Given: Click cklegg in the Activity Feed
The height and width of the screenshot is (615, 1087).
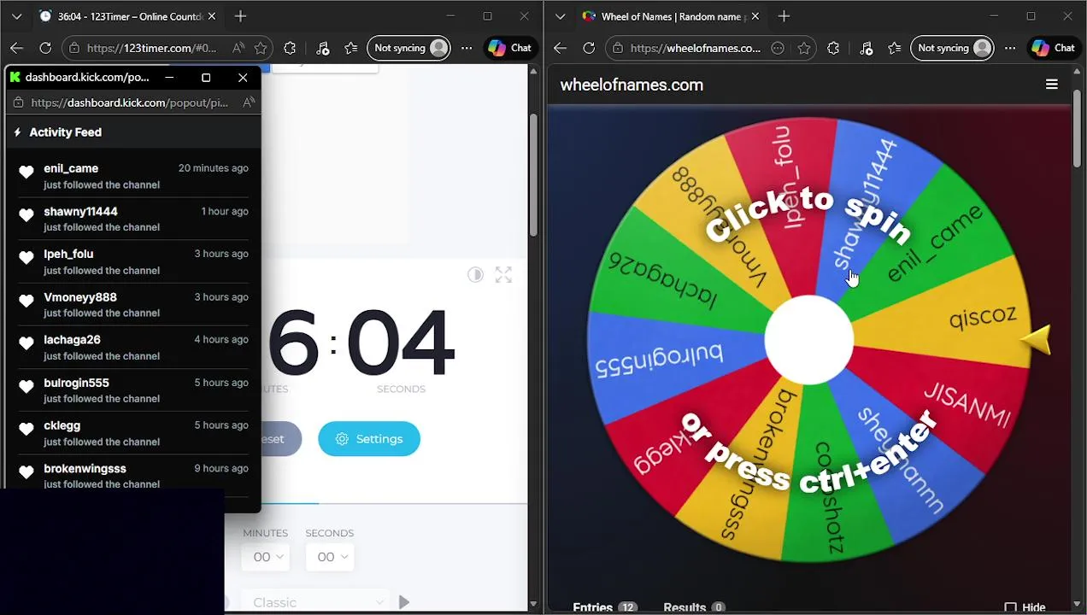Looking at the screenshot, I should 62,425.
